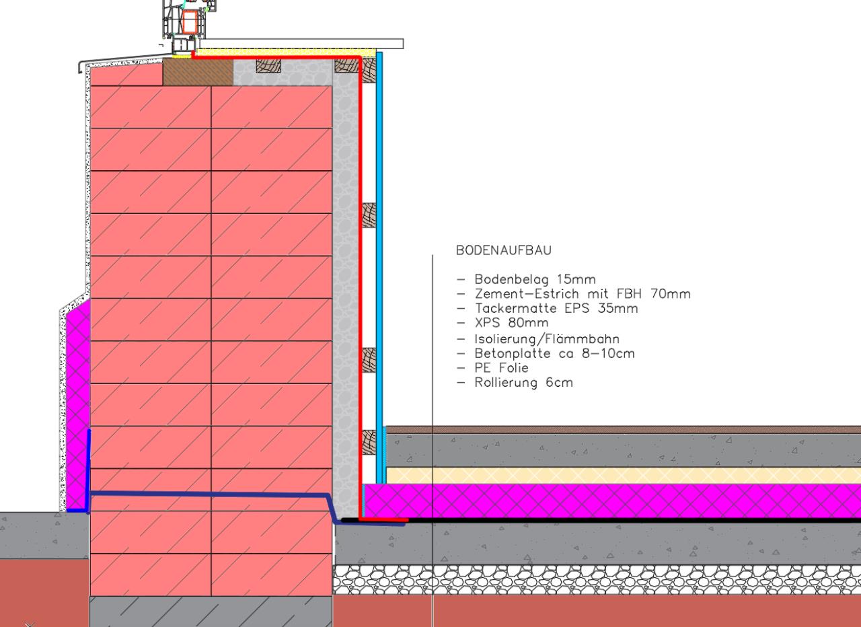
Task: Click "Betonplatte ca 8-10cm" text
Action: point(554,353)
